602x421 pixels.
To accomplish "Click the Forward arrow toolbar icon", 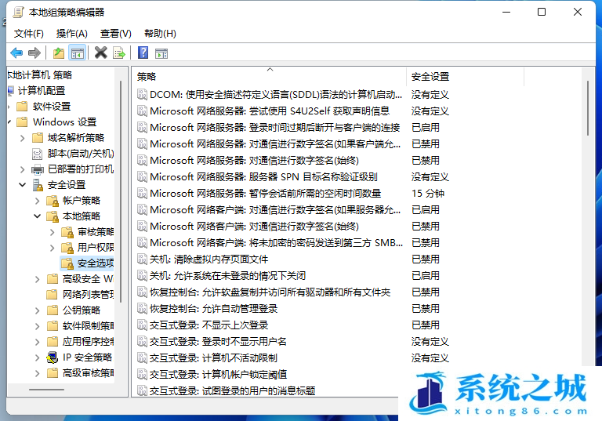I will tap(34, 53).
